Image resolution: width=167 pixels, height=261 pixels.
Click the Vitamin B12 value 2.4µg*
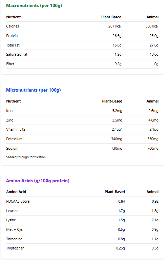tap(117, 130)
